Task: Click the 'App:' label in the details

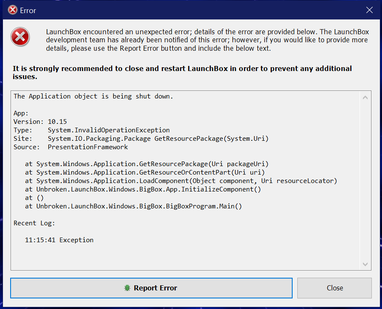Action: tap(21, 113)
